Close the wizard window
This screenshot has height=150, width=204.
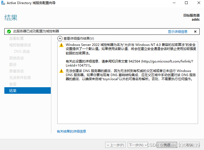tap(199, 3)
